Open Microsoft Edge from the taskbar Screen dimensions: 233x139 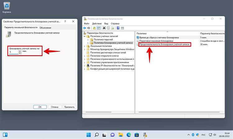point(129,135)
